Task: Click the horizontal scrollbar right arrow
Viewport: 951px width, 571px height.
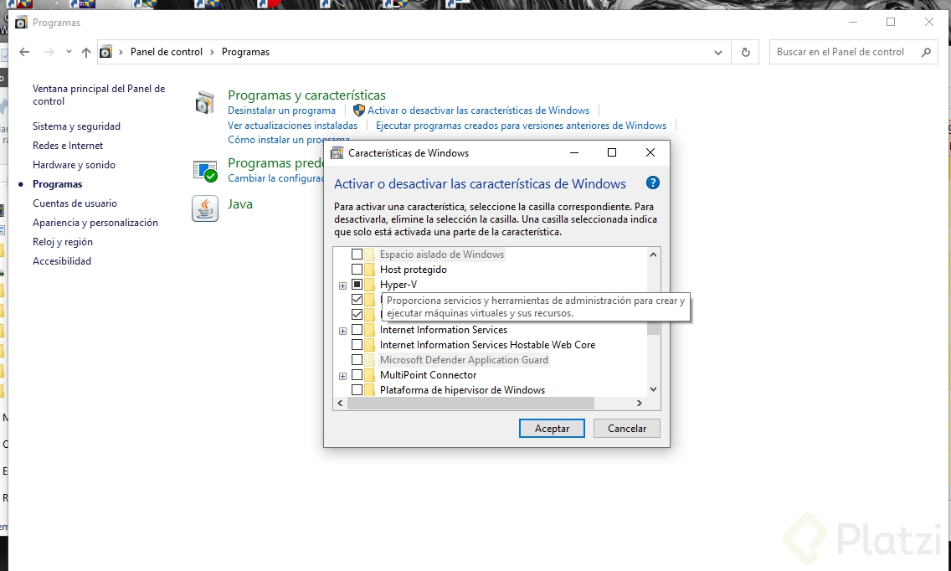Action: coord(640,403)
